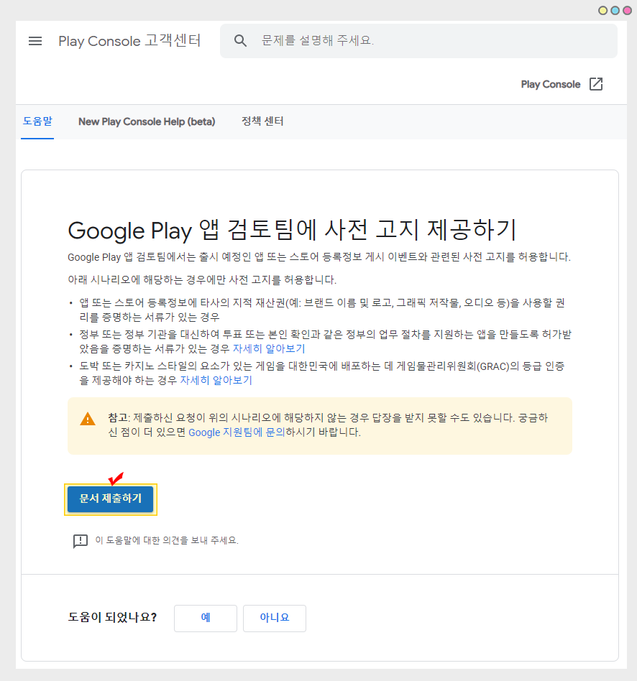
Task: Click the pink circle window control
Action: click(626, 10)
